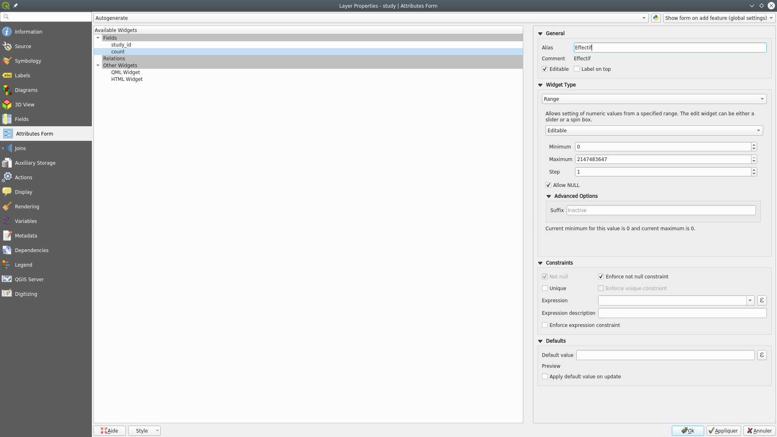Viewport: 777px width, 437px height.
Task: Open the Digitizing pencil icon
Action: click(x=7, y=294)
